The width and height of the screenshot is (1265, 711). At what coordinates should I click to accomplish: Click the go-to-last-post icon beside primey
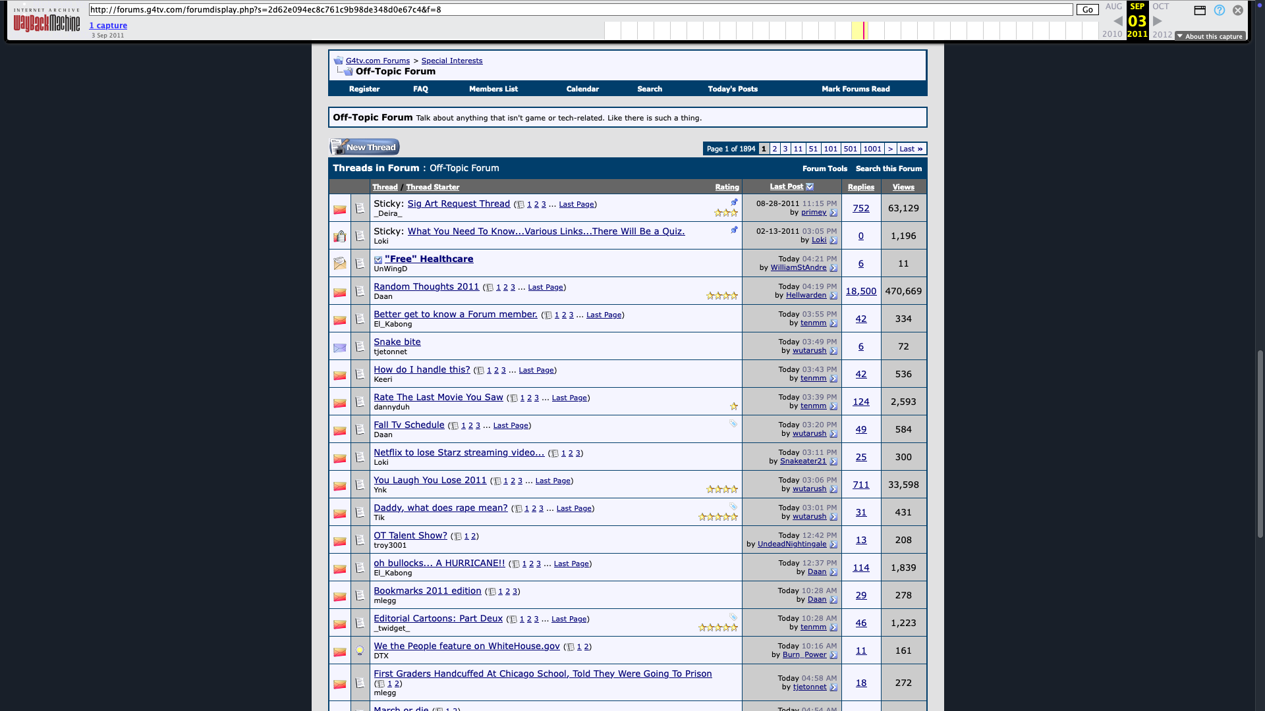point(833,213)
